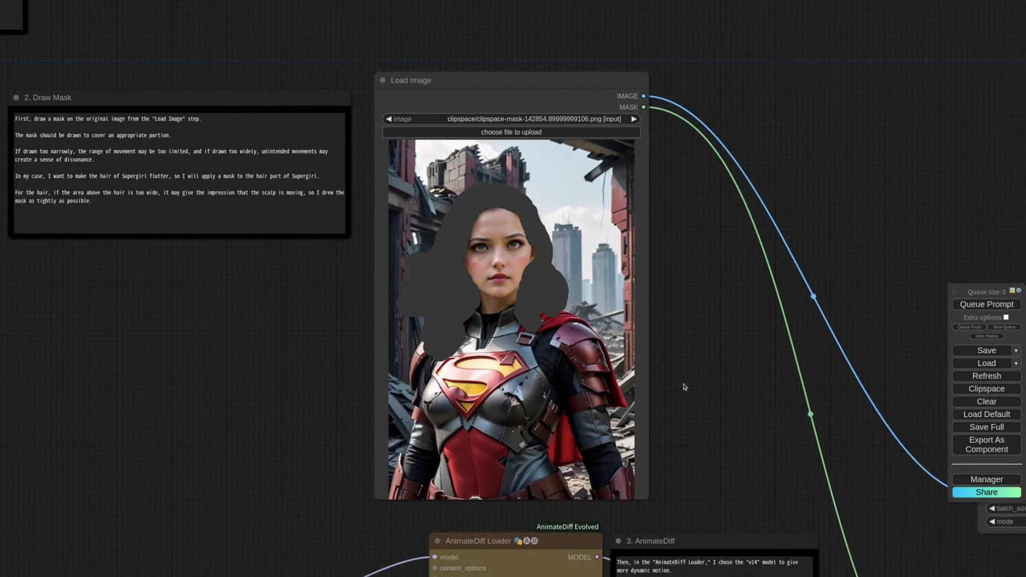This screenshot has width=1026, height=577.
Task: Select previous image with left arrow in Load Image
Action: click(x=388, y=119)
